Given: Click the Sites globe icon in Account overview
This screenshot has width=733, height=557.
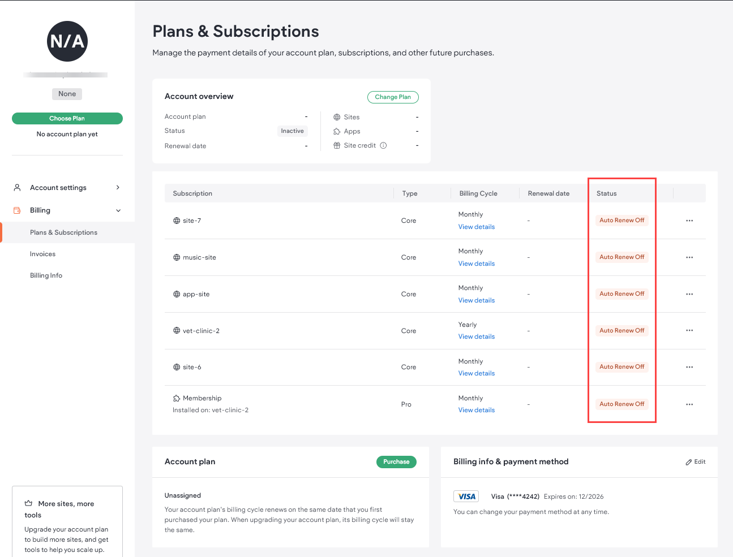Looking at the screenshot, I should click(x=337, y=116).
